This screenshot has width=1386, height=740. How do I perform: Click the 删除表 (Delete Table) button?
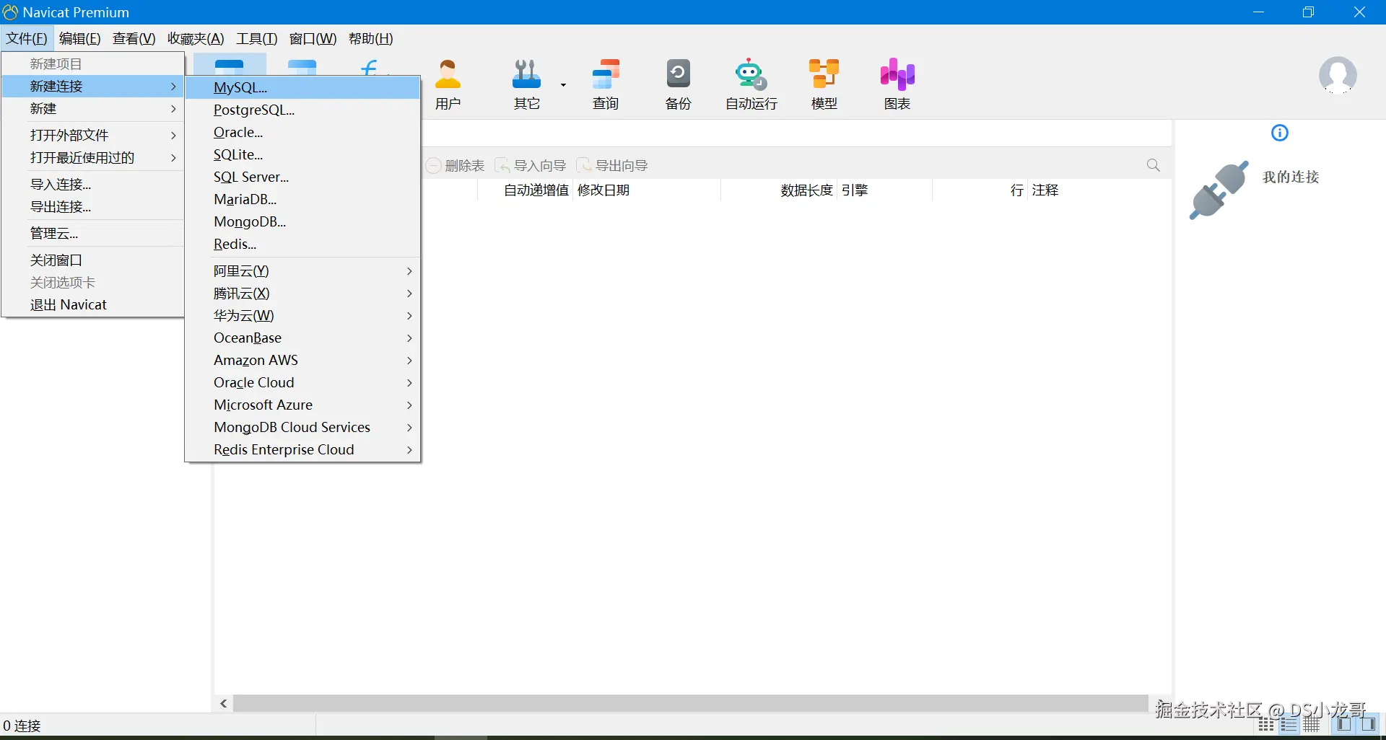tap(456, 166)
